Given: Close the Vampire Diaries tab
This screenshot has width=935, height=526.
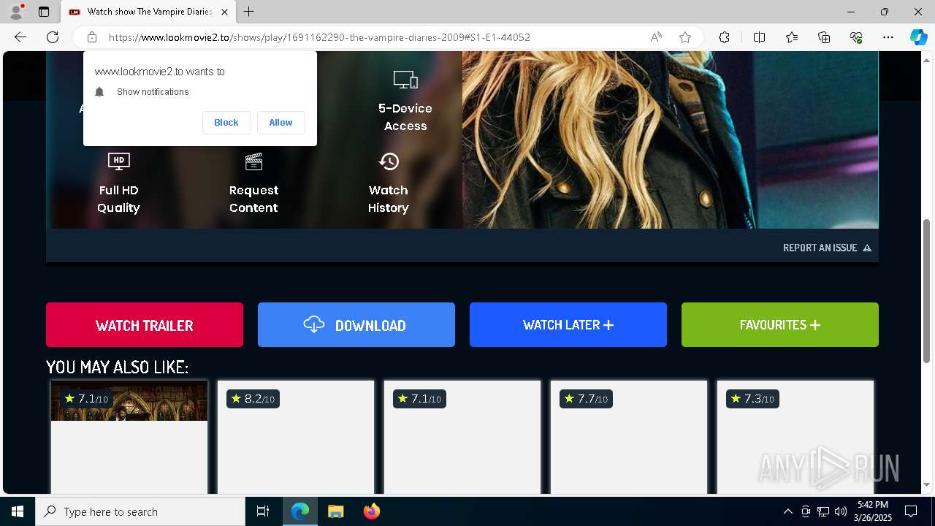Looking at the screenshot, I should (x=224, y=12).
